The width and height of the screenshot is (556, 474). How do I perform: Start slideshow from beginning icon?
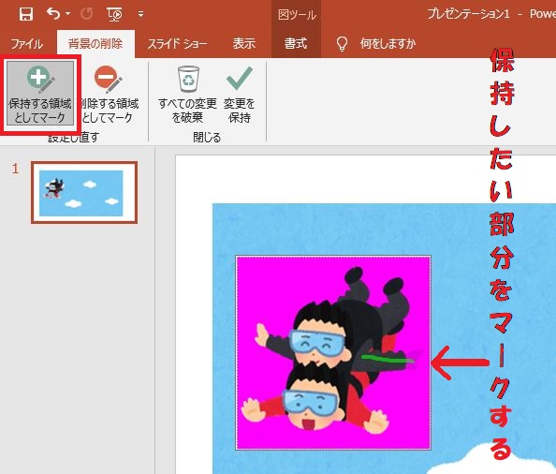coord(114,15)
